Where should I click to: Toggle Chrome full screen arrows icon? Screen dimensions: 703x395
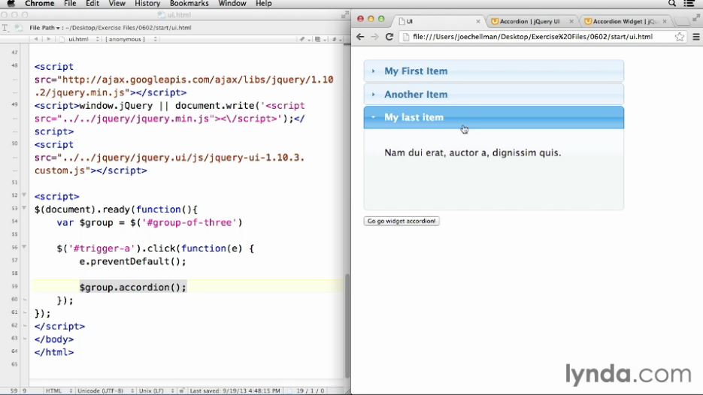tap(696, 17)
